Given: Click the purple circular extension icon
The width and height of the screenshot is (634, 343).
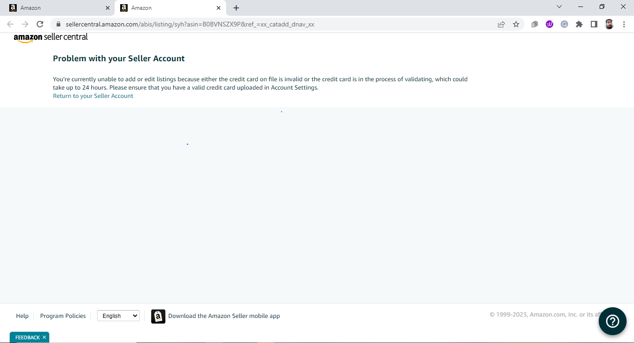Looking at the screenshot, I should (550, 24).
